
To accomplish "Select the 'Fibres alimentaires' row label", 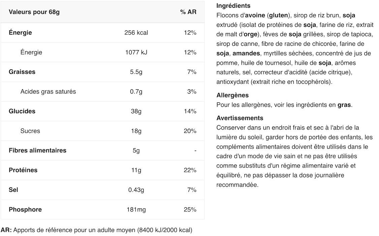I will pyautogui.click(x=37, y=150).
